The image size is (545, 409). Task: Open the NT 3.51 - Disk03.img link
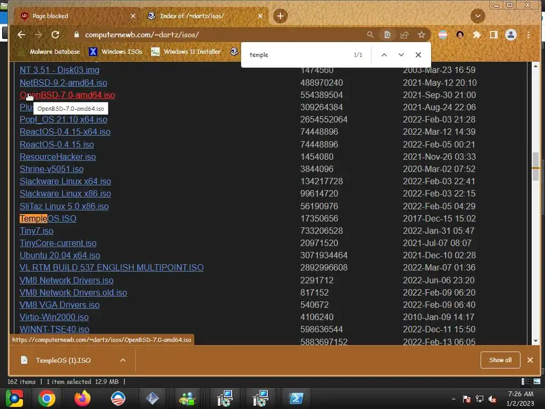pyautogui.click(x=60, y=70)
